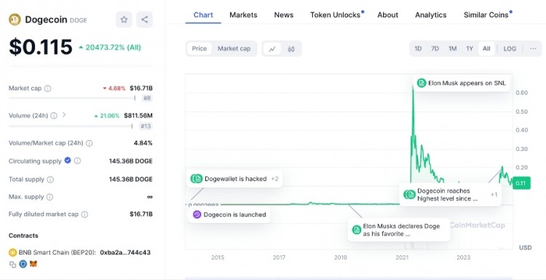Image resolution: width=546 pixels, height=280 pixels.
Task: Switch to the Token Unlocks tab
Action: 336,15
